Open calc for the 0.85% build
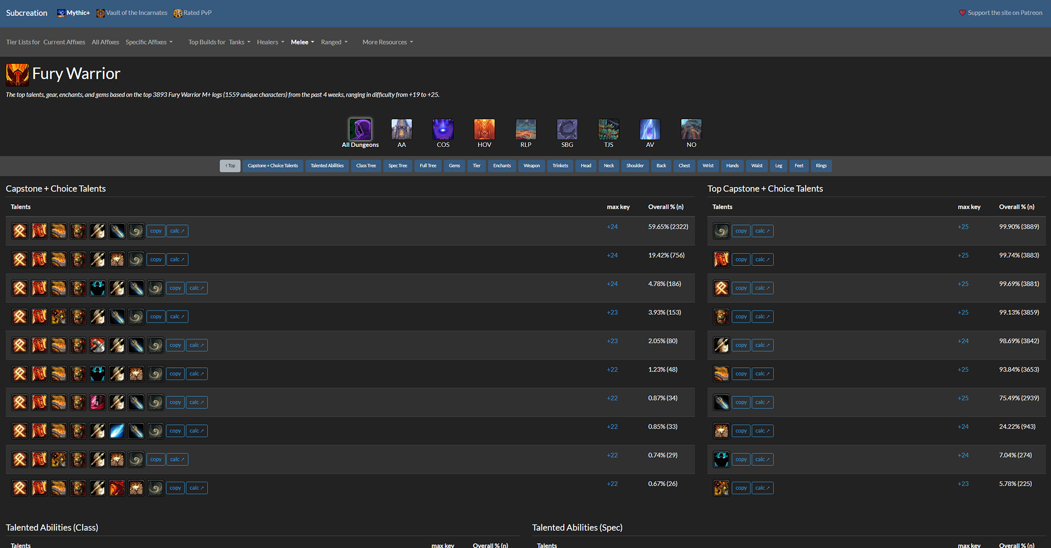 pos(197,431)
